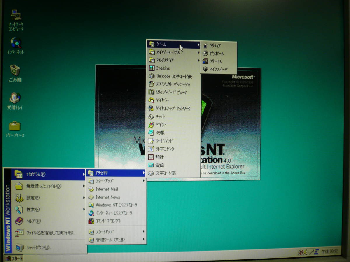This screenshot has height=262, width=350.
Task: Launch Internet Mail from programs menu
Action: 116,189
